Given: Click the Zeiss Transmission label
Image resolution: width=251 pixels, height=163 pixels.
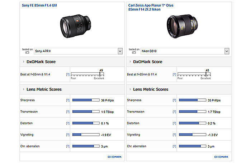Looking at the screenshot, I should point(136,112).
